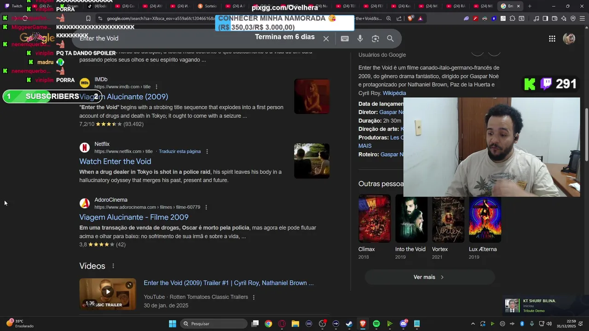Bookmark this page in the address bar

[88, 18]
